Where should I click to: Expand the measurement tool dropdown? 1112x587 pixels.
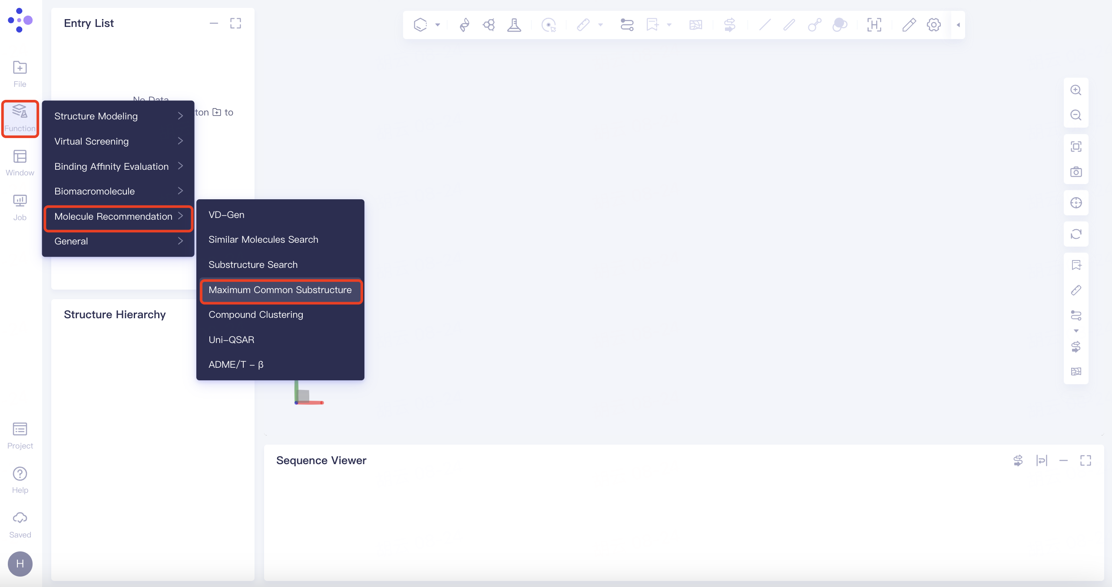click(601, 25)
